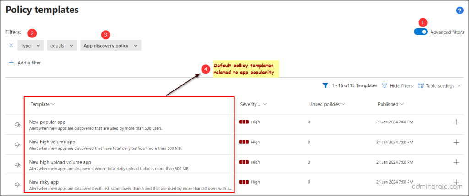This screenshot has width=469, height=196.
Task: Open the Published column header menu
Action: [x=391, y=104]
